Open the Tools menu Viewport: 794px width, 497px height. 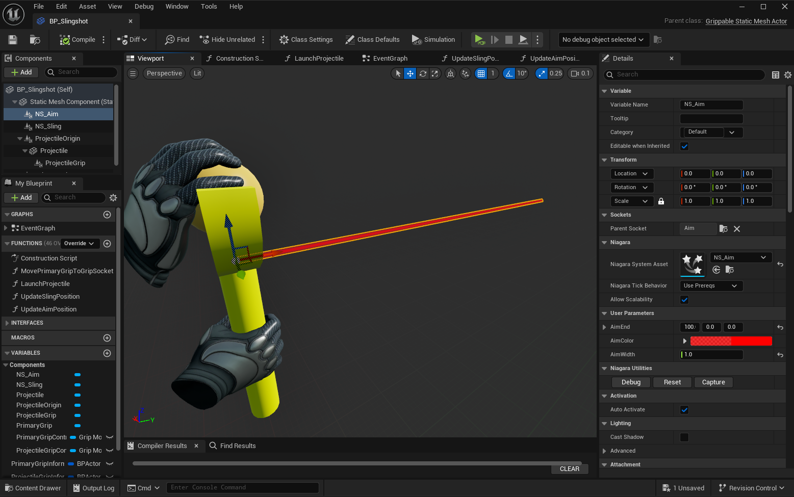209,7
